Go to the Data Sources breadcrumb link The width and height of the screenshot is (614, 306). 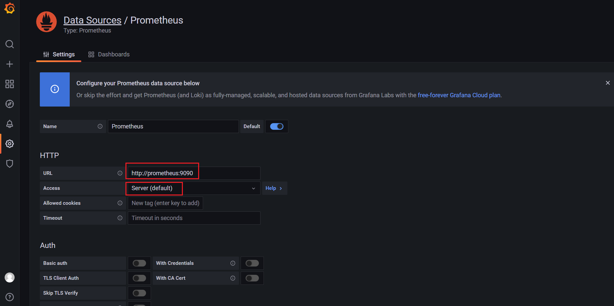pos(93,20)
